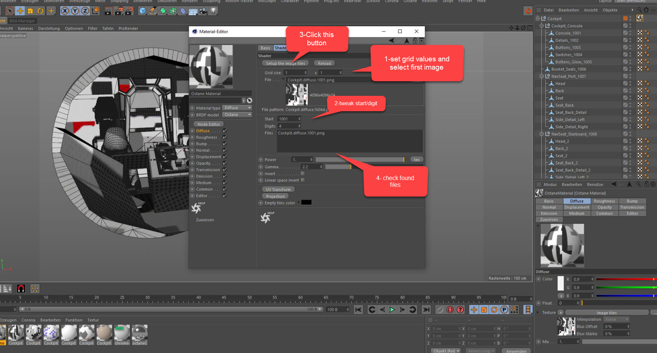Screen dimensions: 657x353
Task: Add a light object
Action: (x=213, y=11)
